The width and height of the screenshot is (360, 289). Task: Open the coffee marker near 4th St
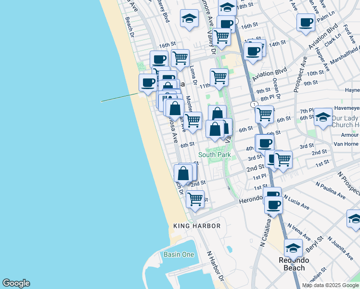click(x=265, y=143)
